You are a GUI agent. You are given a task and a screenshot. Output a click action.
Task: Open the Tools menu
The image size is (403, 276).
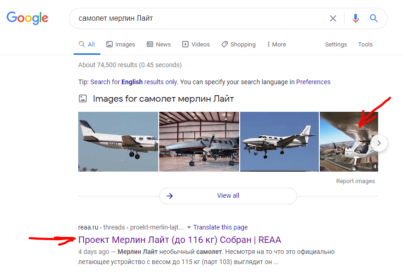tap(365, 44)
